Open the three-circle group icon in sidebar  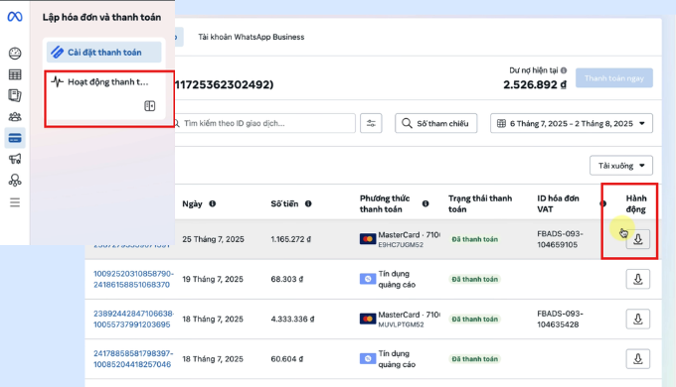click(15, 180)
